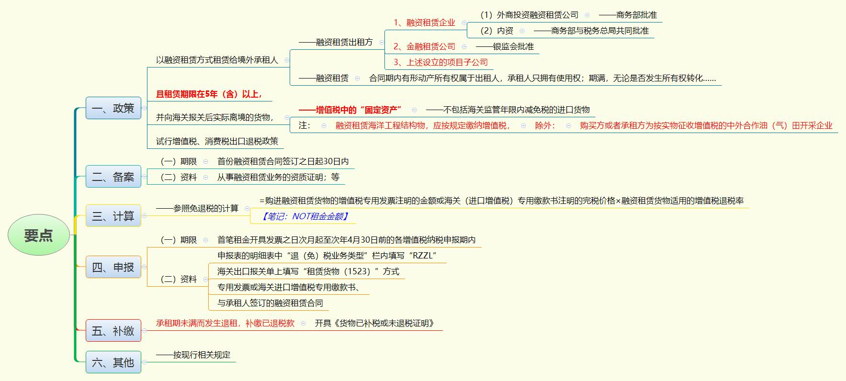Collapse toggle after 增值税中的"固定资产"

tap(414, 110)
